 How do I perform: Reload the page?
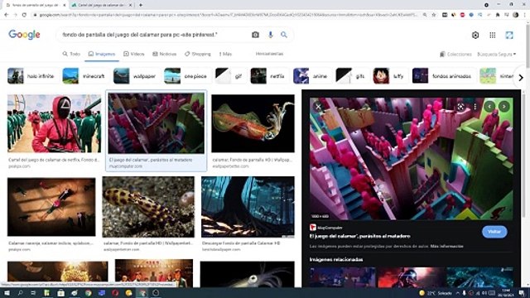[24, 15]
